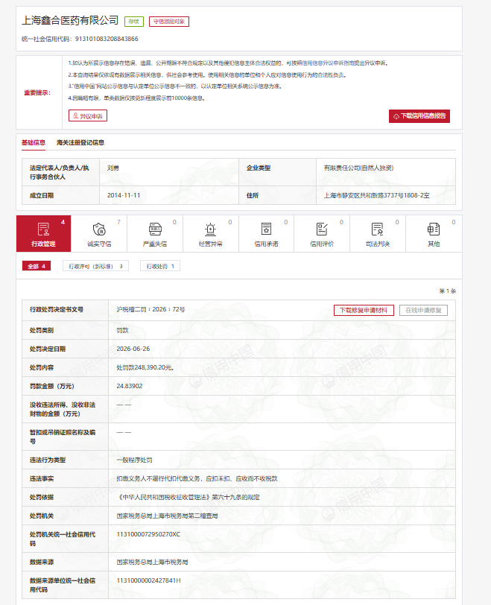Image resolution: width=491 pixels, height=605 pixels.
Task: Click the 守信激励对象 badge
Action: (169, 22)
